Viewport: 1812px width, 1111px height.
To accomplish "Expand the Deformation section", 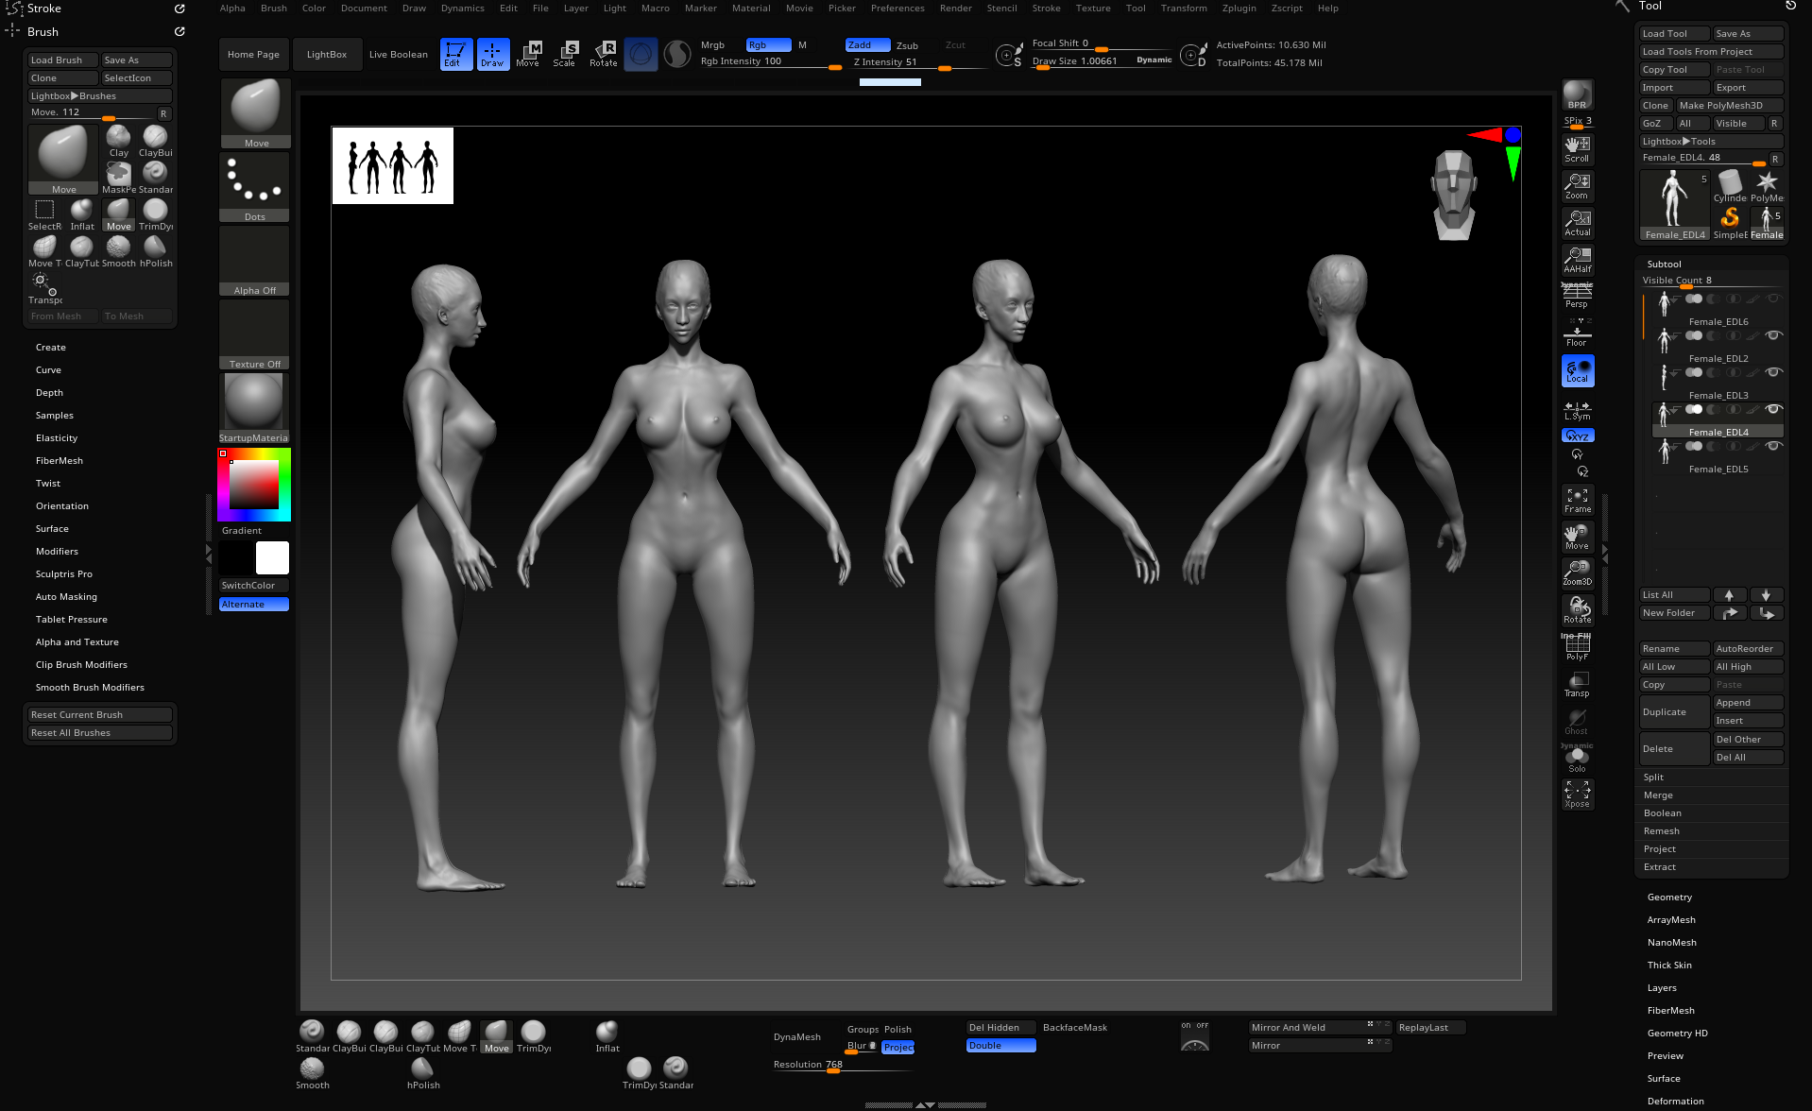I will [1675, 1102].
